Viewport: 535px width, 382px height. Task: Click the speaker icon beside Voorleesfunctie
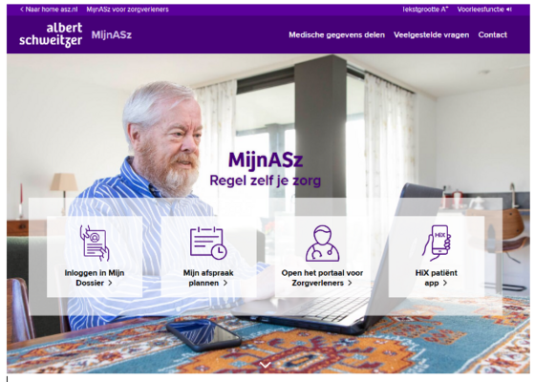pos(508,10)
